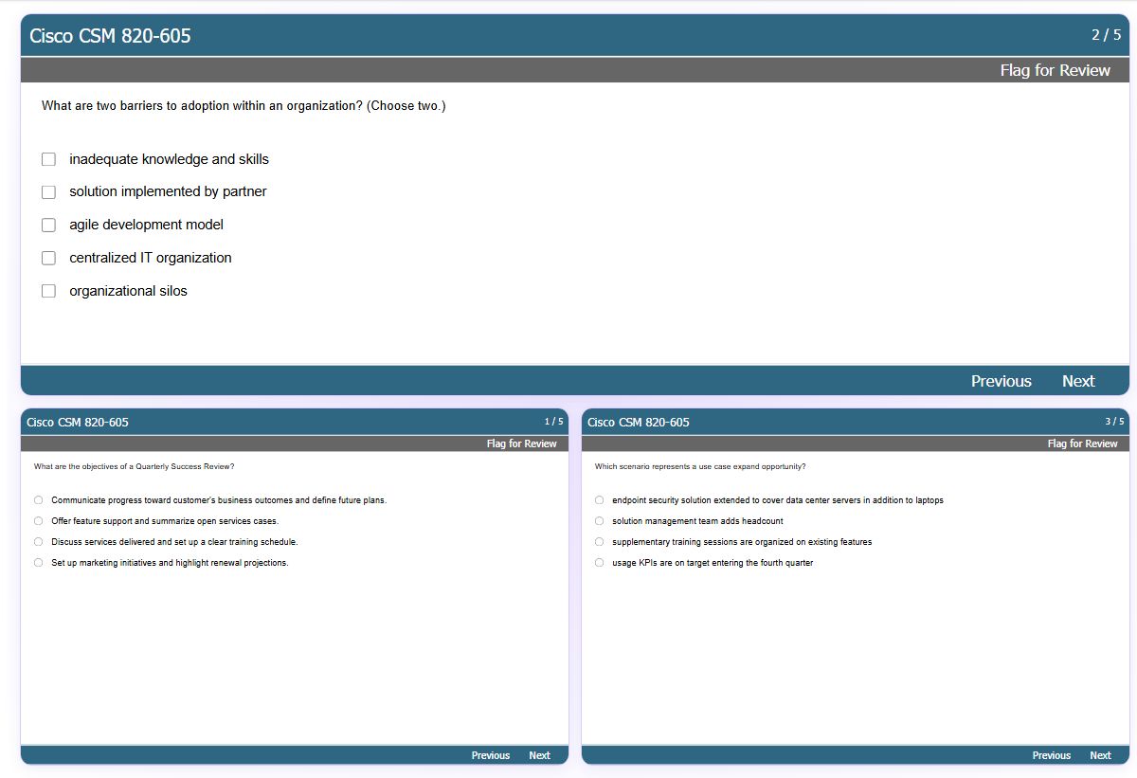Go to Previous from question 2 panel

pyautogui.click(x=1001, y=381)
